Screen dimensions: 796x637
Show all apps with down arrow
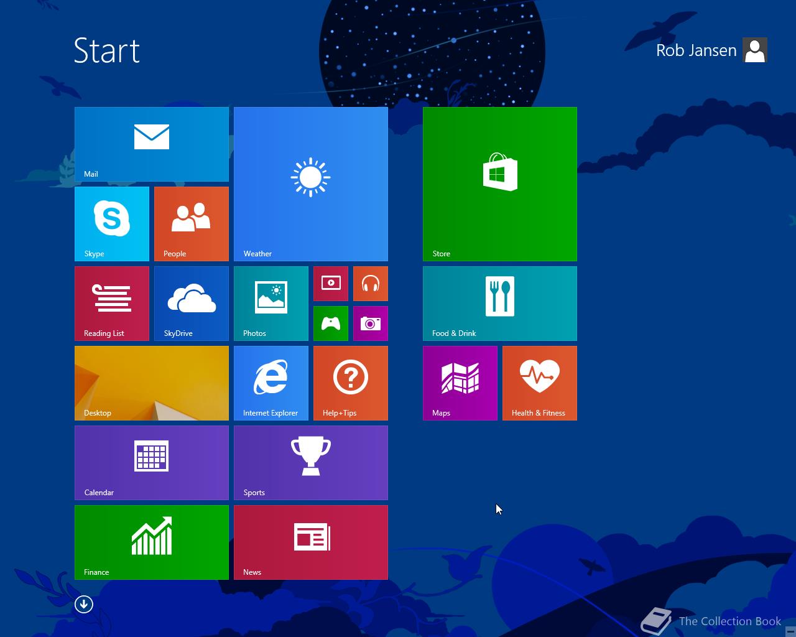(x=84, y=604)
